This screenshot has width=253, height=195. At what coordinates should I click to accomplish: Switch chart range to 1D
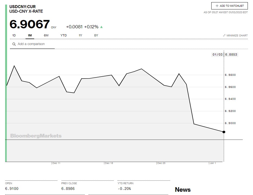14,35
